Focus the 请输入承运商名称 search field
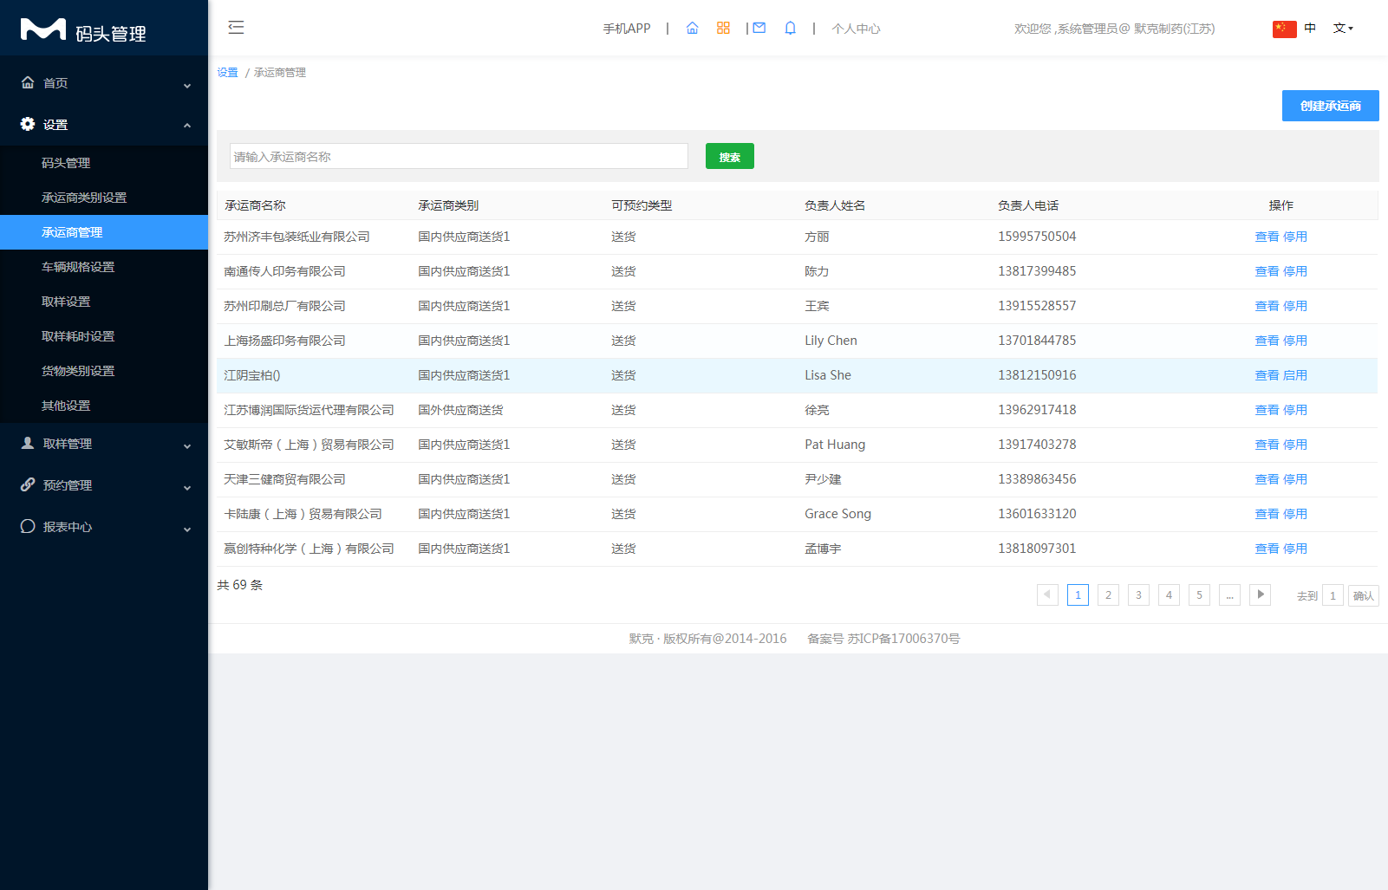The width and height of the screenshot is (1388, 890). [459, 156]
